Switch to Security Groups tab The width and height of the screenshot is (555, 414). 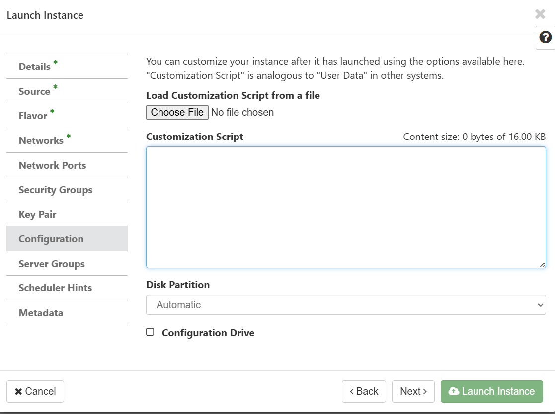pos(56,190)
